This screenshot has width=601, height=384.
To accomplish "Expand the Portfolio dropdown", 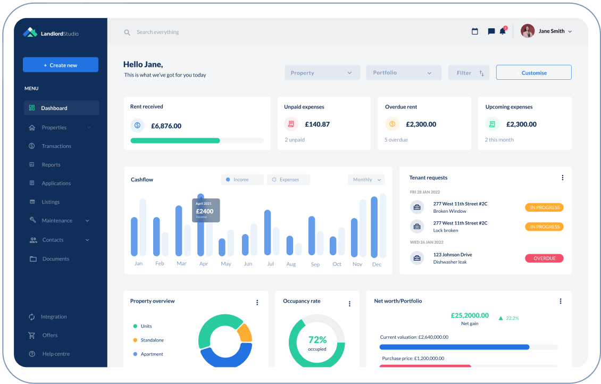I will [404, 72].
